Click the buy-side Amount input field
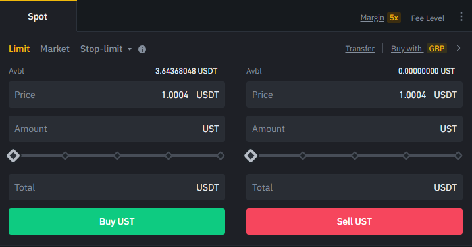Image resolution: width=472 pixels, height=247 pixels. (117, 129)
